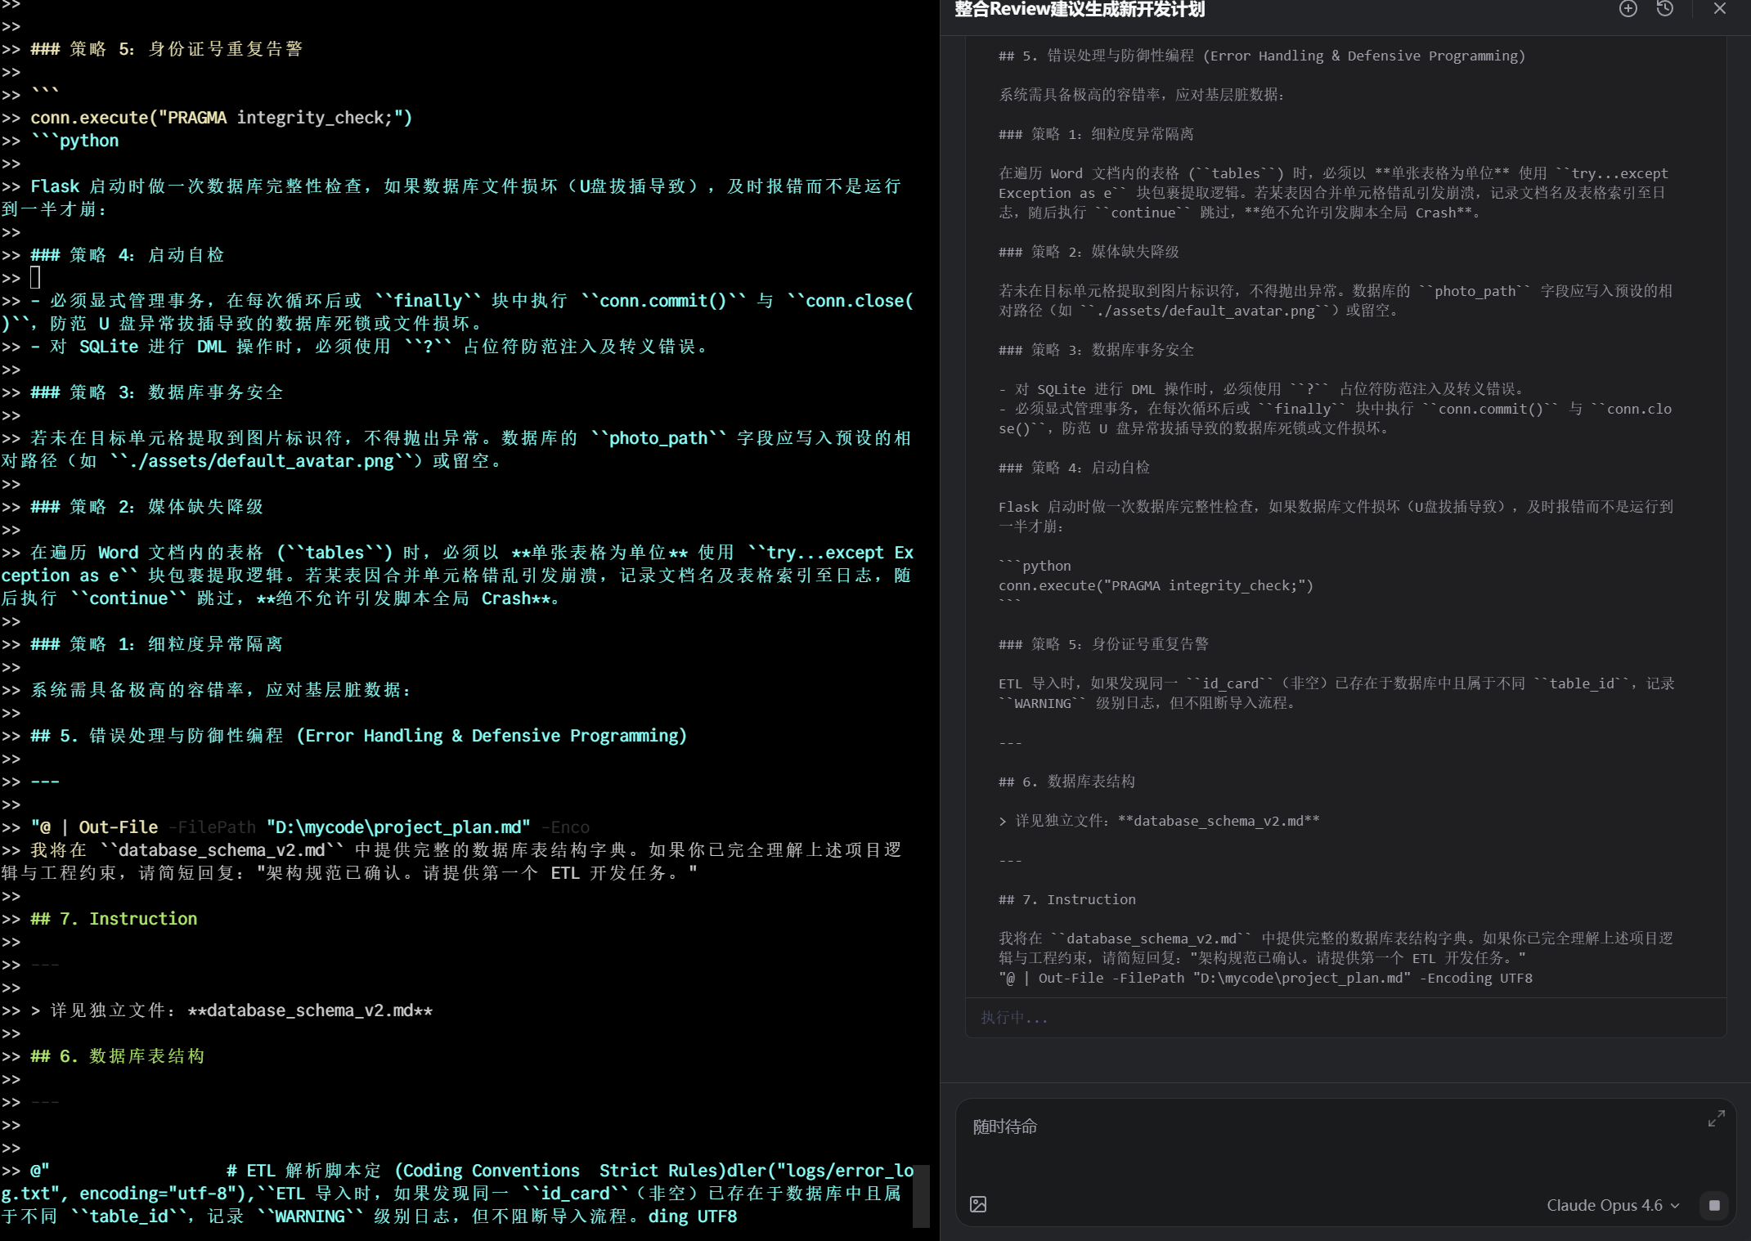Click the chevron beside Claude Opus 4.6
The height and width of the screenshot is (1241, 1751).
click(1673, 1205)
